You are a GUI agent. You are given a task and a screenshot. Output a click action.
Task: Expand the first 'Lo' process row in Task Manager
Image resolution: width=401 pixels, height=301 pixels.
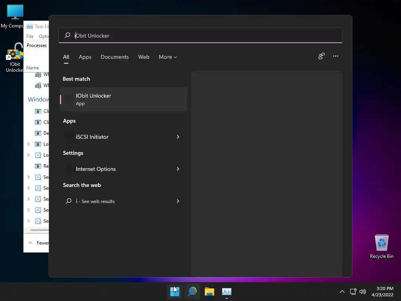(x=28, y=144)
